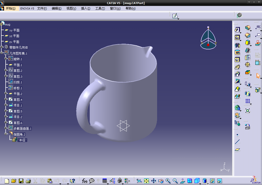Click the Swap visible space icon

coord(219,181)
